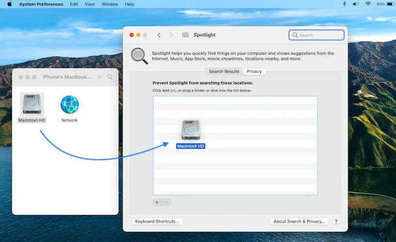Open the Network globe icon

[69, 105]
